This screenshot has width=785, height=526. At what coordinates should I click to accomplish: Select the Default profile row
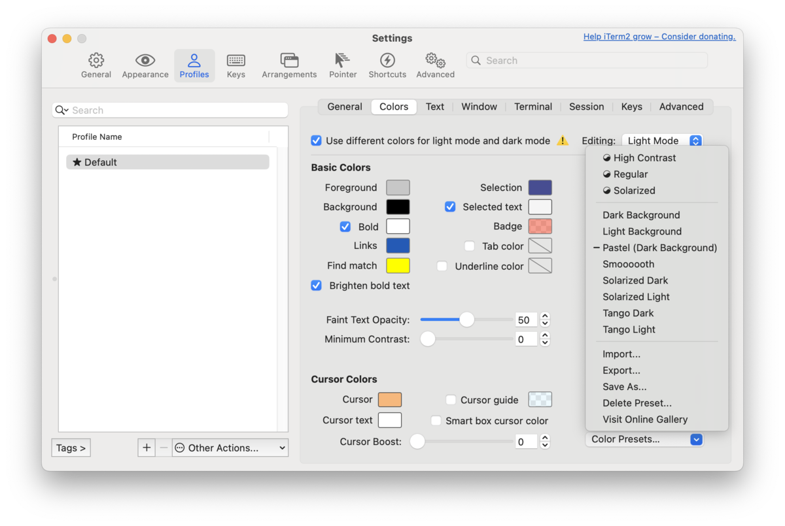[167, 162]
